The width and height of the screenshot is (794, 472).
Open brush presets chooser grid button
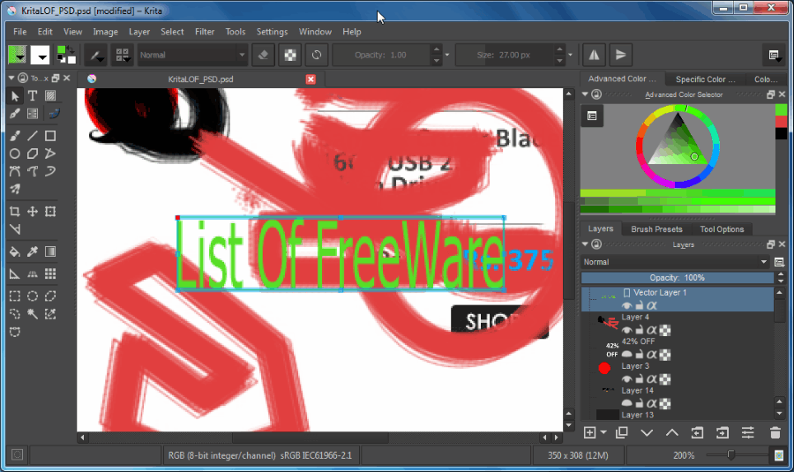[122, 55]
